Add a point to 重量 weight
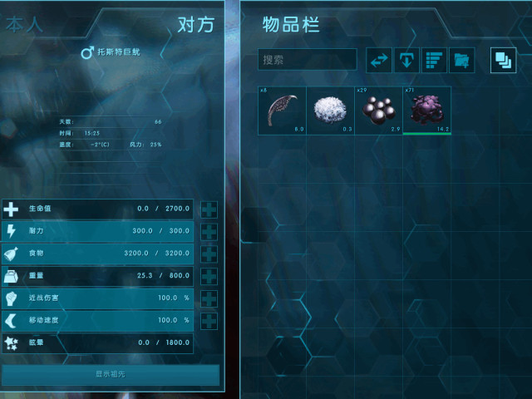The width and height of the screenshot is (532, 399). [209, 277]
